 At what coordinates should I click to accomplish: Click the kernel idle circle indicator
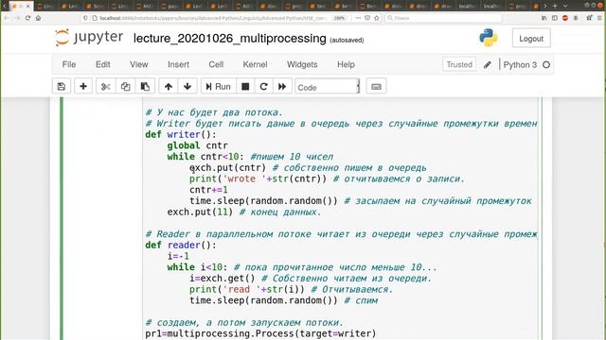[x=546, y=65]
